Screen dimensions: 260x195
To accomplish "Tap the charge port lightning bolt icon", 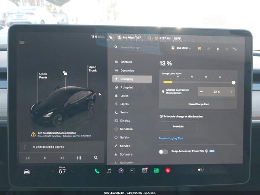I will [100, 94].
